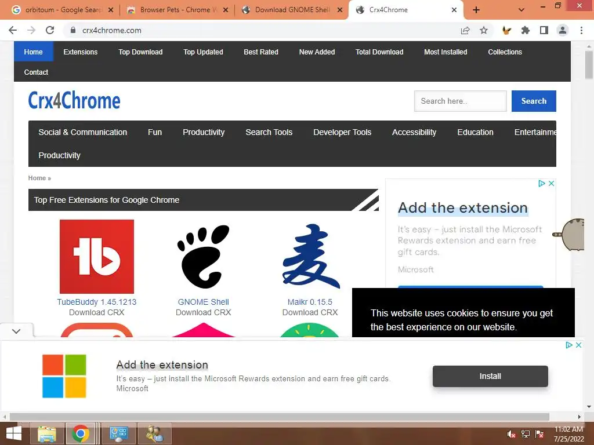Click the address bar URL field

pos(262,30)
